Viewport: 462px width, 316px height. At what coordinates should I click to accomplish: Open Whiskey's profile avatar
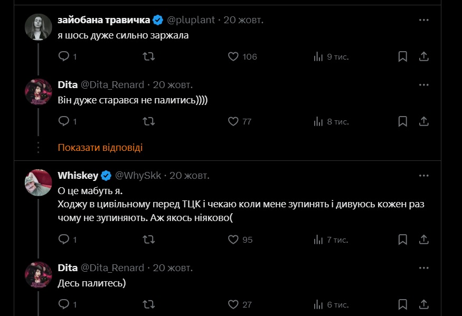click(x=38, y=183)
